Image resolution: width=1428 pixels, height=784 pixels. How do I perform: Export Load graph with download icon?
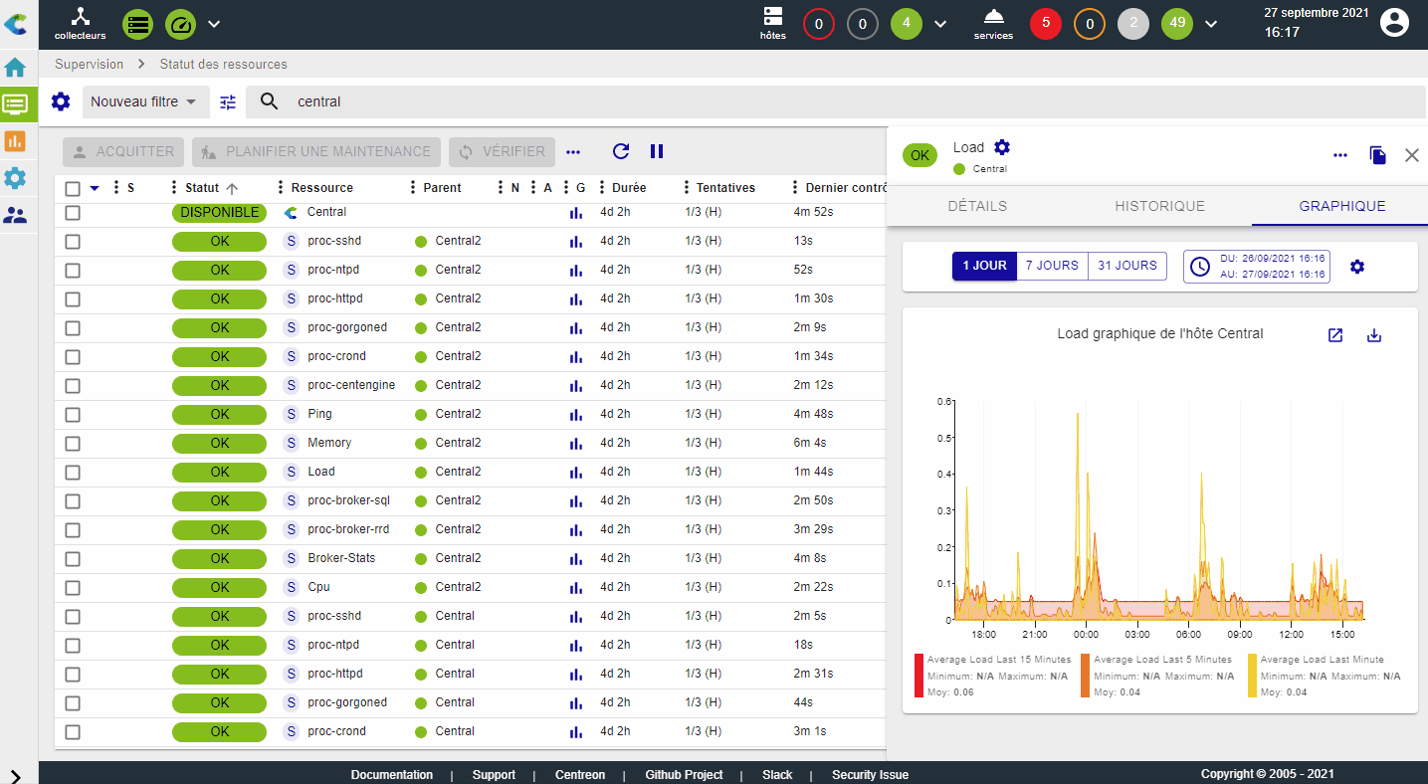point(1374,335)
